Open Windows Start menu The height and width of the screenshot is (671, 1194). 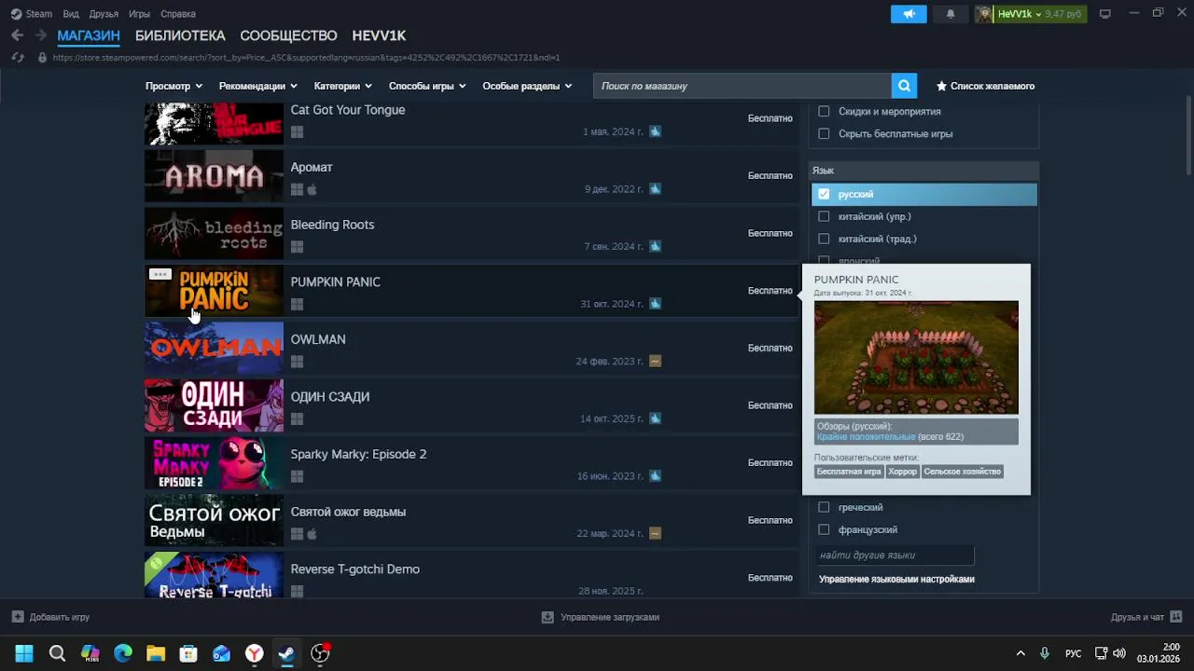coord(24,653)
